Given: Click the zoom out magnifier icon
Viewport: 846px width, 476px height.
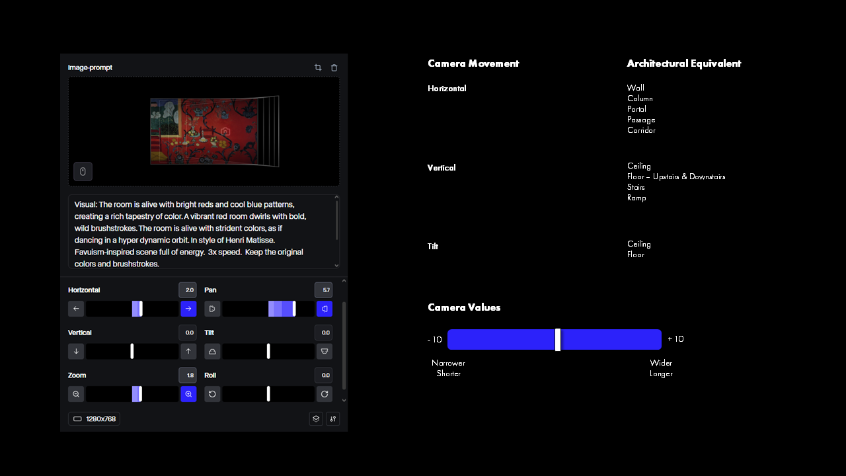Looking at the screenshot, I should click(x=76, y=394).
